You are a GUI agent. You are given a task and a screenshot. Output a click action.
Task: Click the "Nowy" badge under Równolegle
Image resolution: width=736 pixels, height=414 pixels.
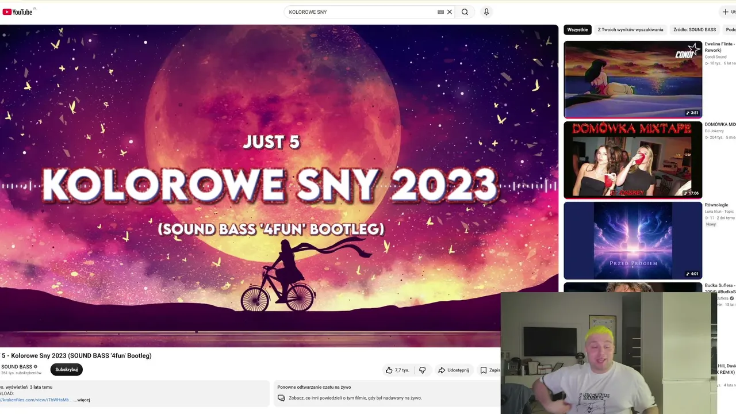[711, 224]
